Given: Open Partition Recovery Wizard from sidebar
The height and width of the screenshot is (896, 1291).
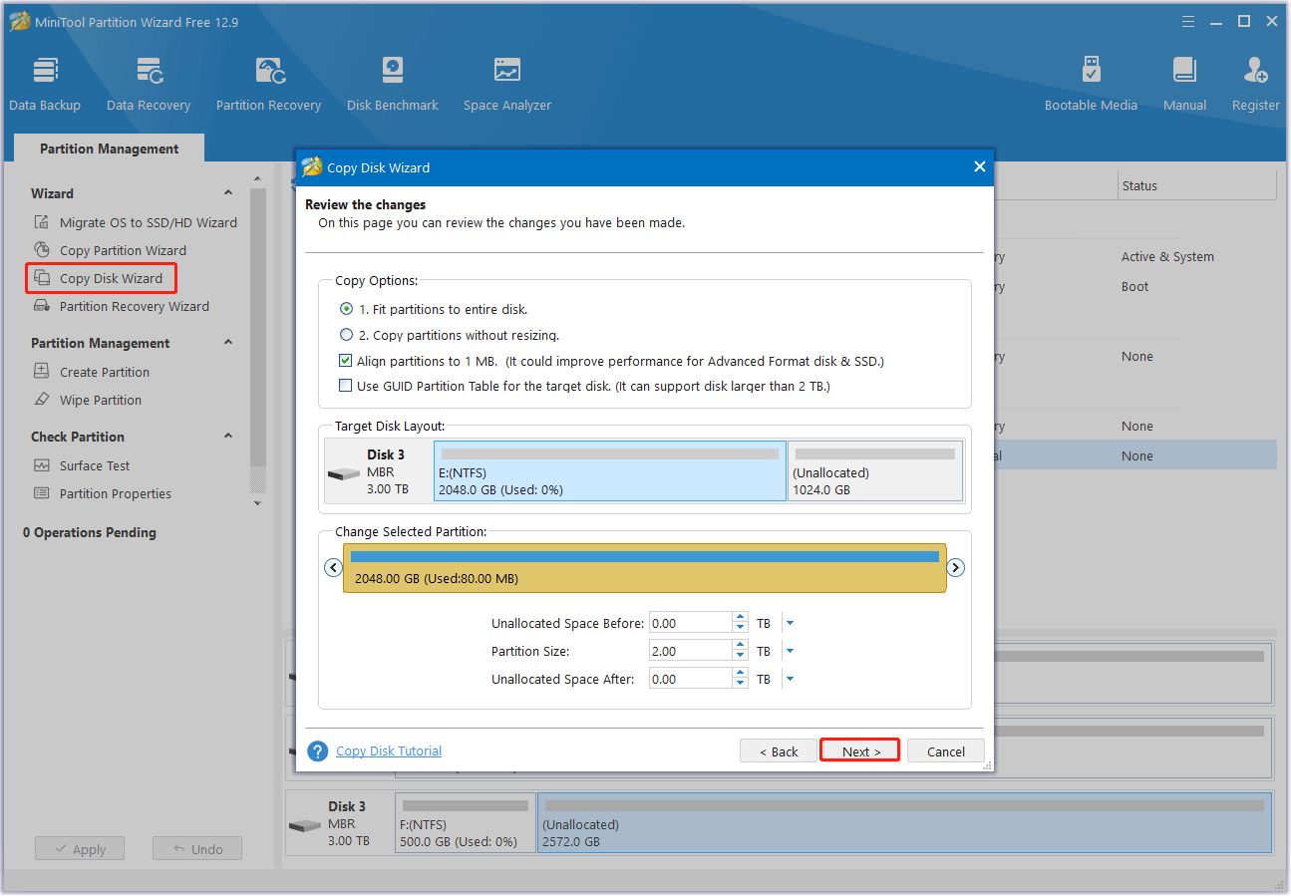Looking at the screenshot, I should [x=135, y=306].
